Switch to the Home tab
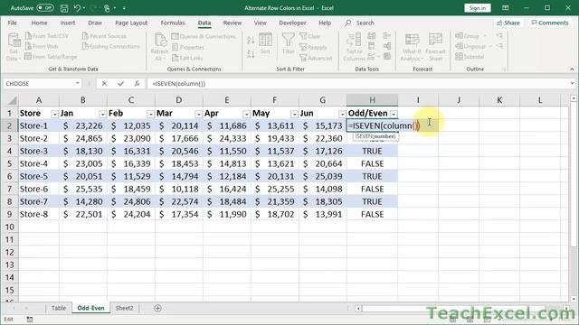The image size is (579, 325). coord(39,23)
